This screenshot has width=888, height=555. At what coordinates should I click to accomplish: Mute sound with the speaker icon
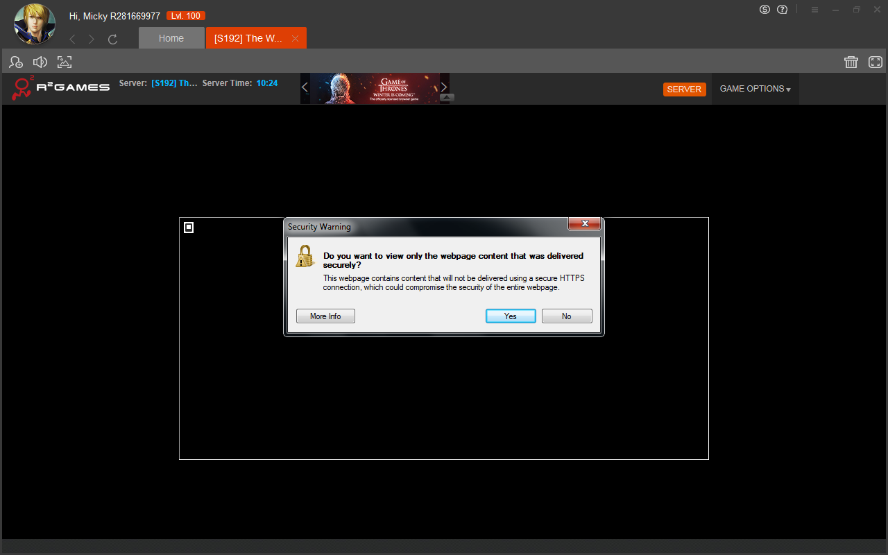(x=40, y=62)
